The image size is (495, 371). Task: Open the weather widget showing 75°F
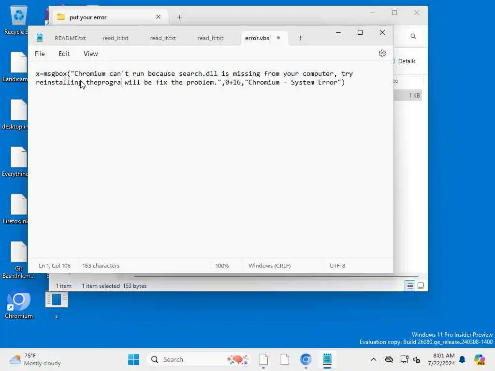coord(35,359)
